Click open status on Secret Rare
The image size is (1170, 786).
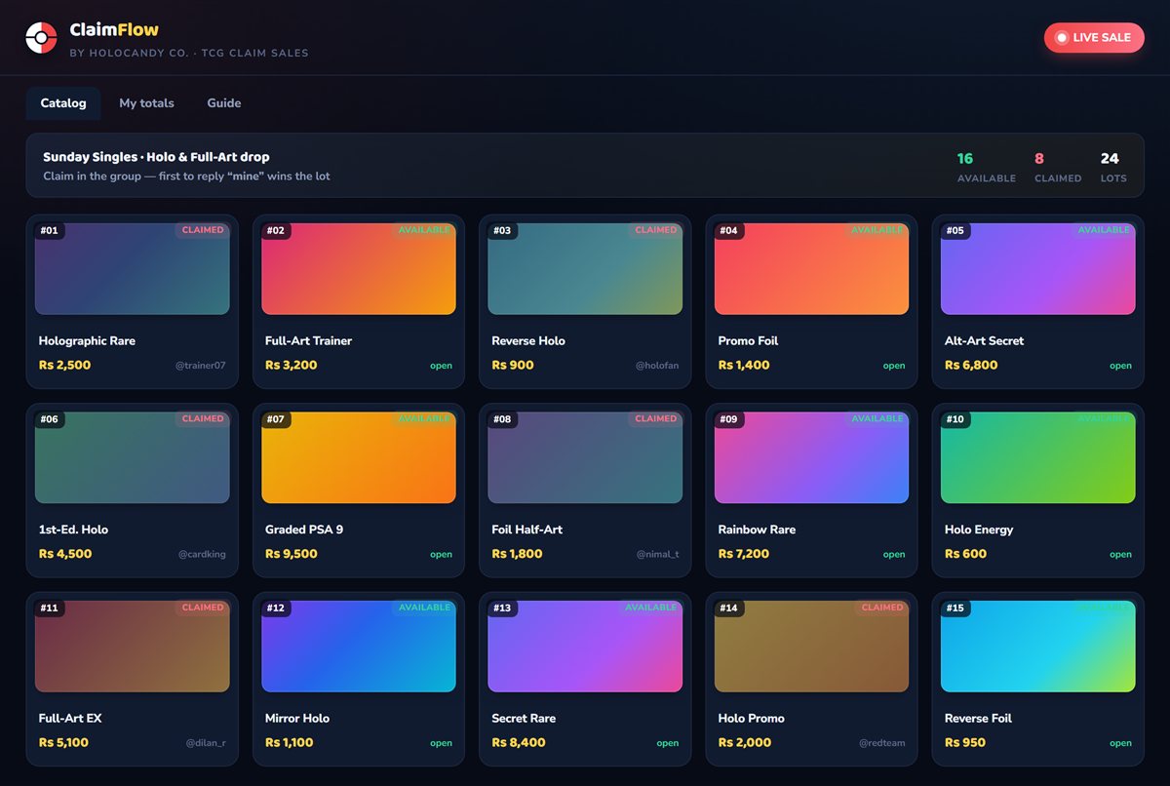[668, 743]
